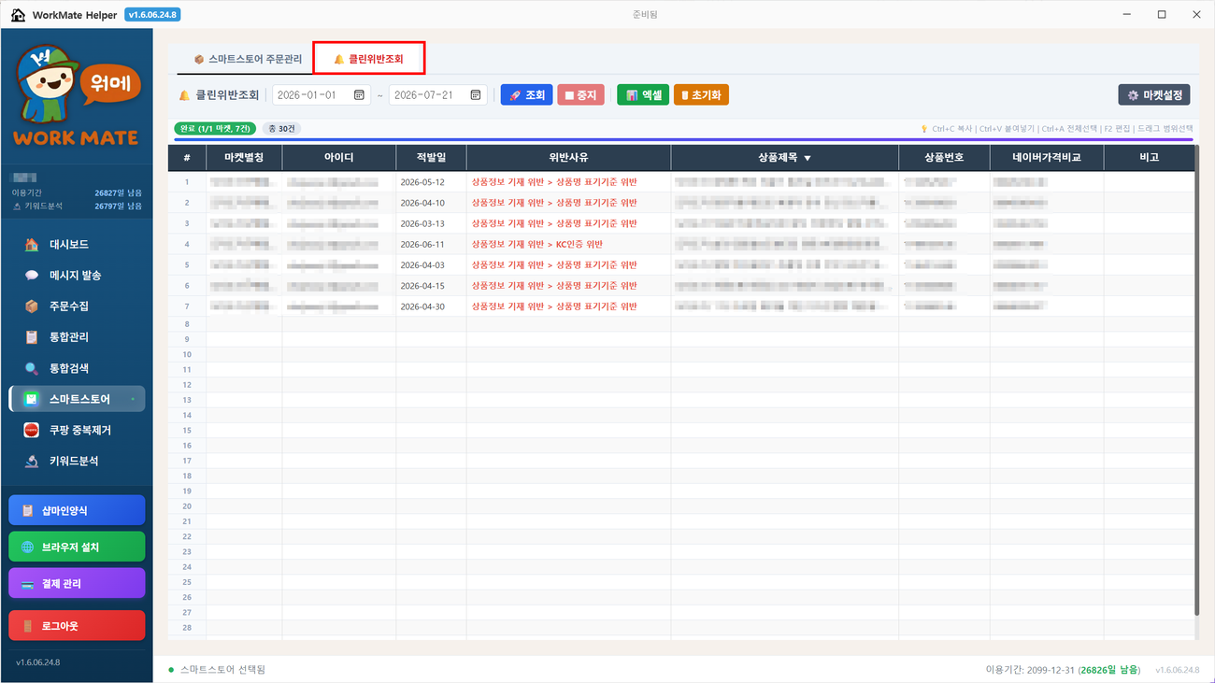This screenshot has height=683, width=1215.
Task: Click the v1.6.06.24.8 version badge in title bar
Action: click(152, 14)
